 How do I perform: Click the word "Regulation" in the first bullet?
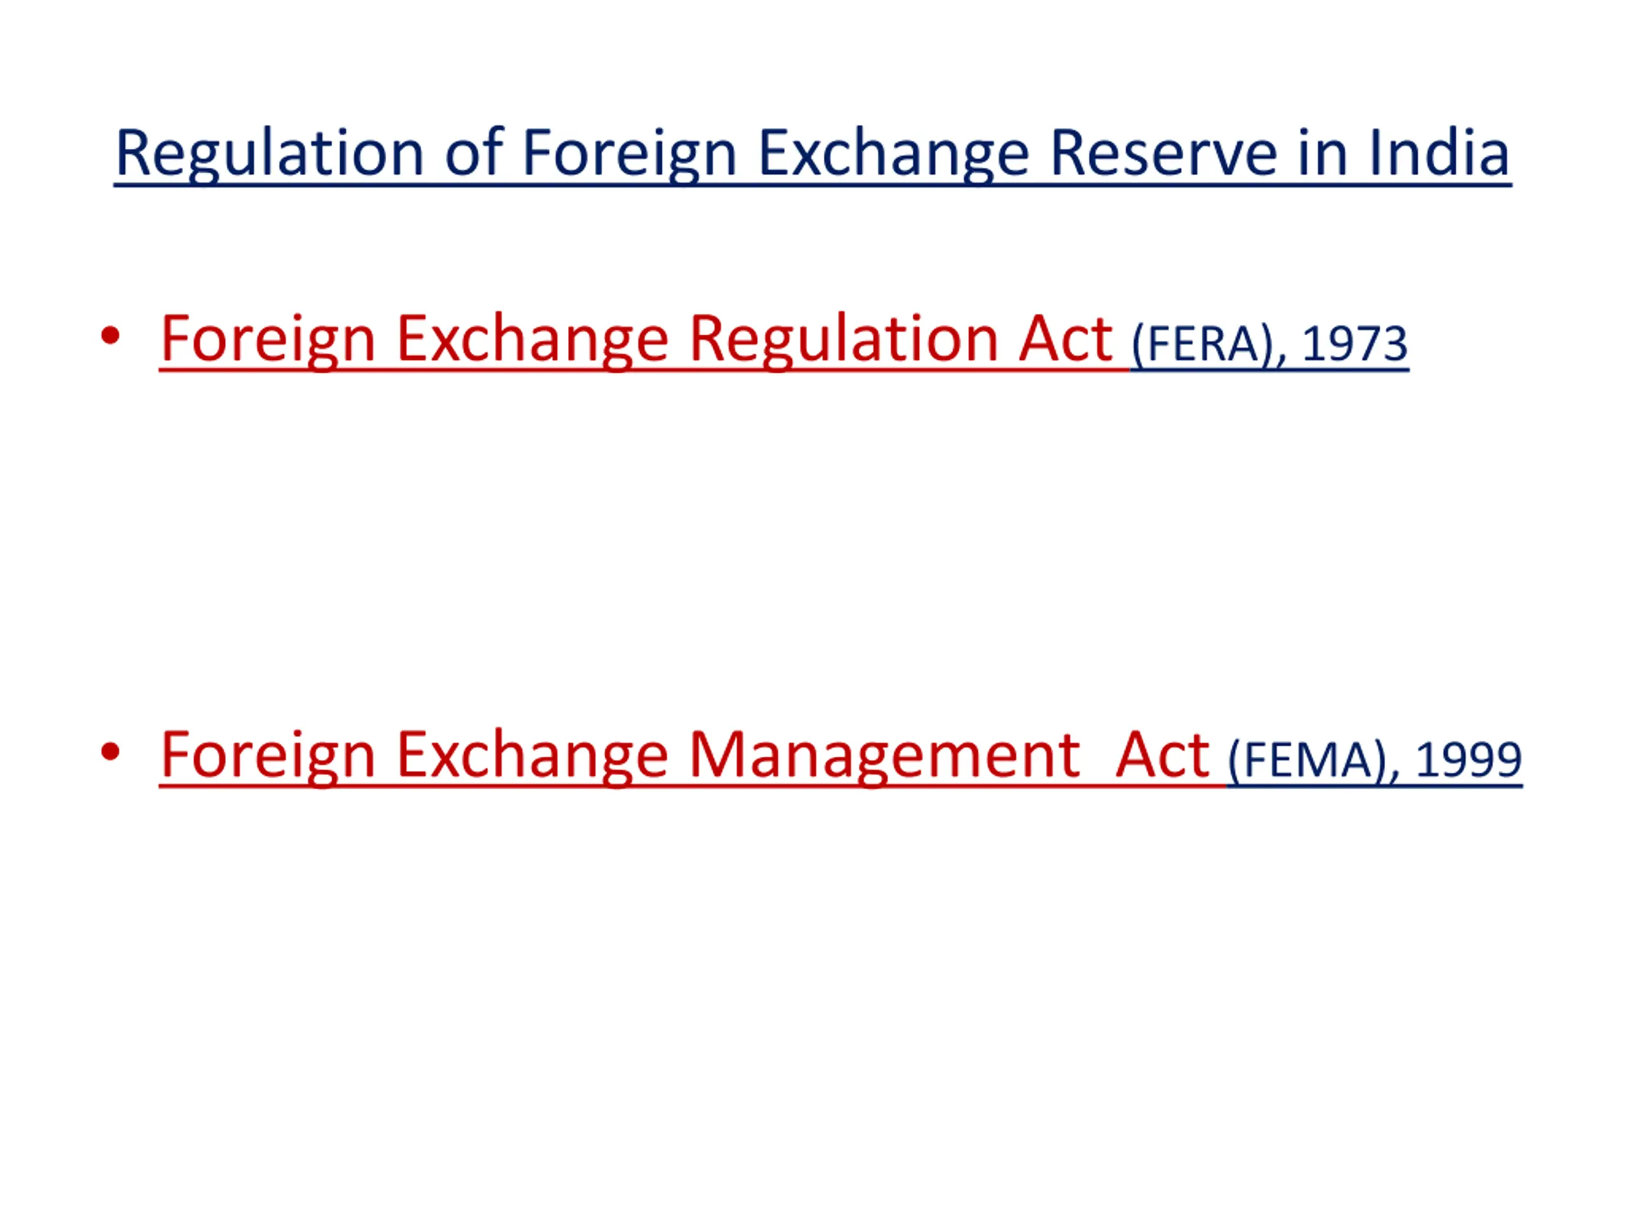point(843,340)
